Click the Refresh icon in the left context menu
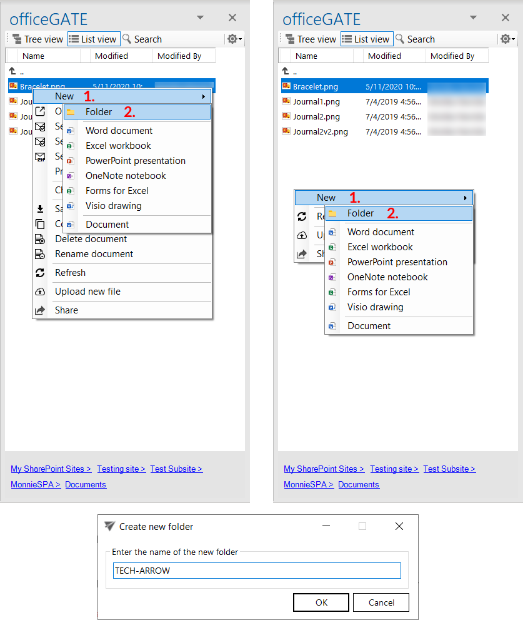523x620 pixels. click(x=40, y=273)
